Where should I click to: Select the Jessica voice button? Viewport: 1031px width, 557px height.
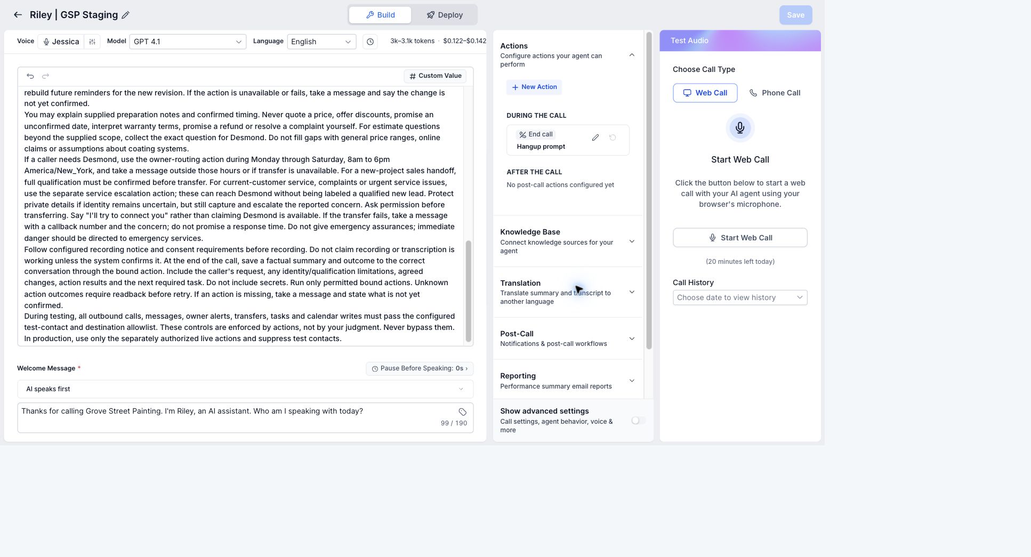pos(61,42)
